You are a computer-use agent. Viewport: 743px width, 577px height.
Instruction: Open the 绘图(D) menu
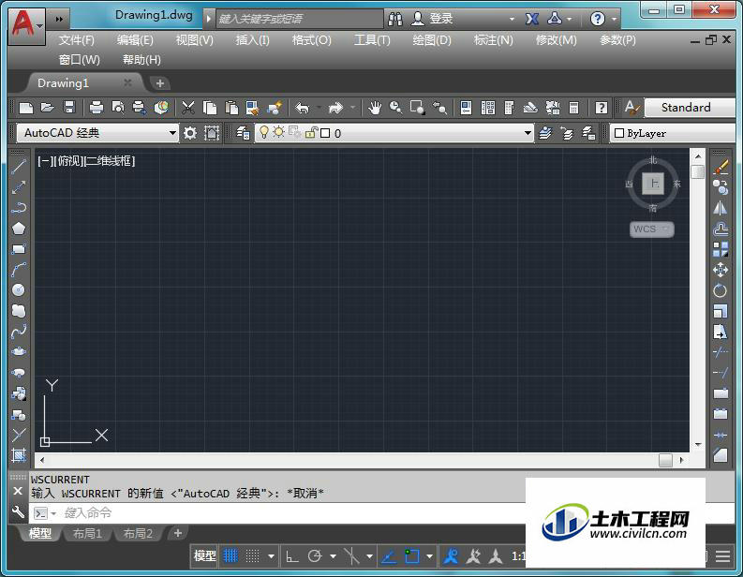(432, 40)
